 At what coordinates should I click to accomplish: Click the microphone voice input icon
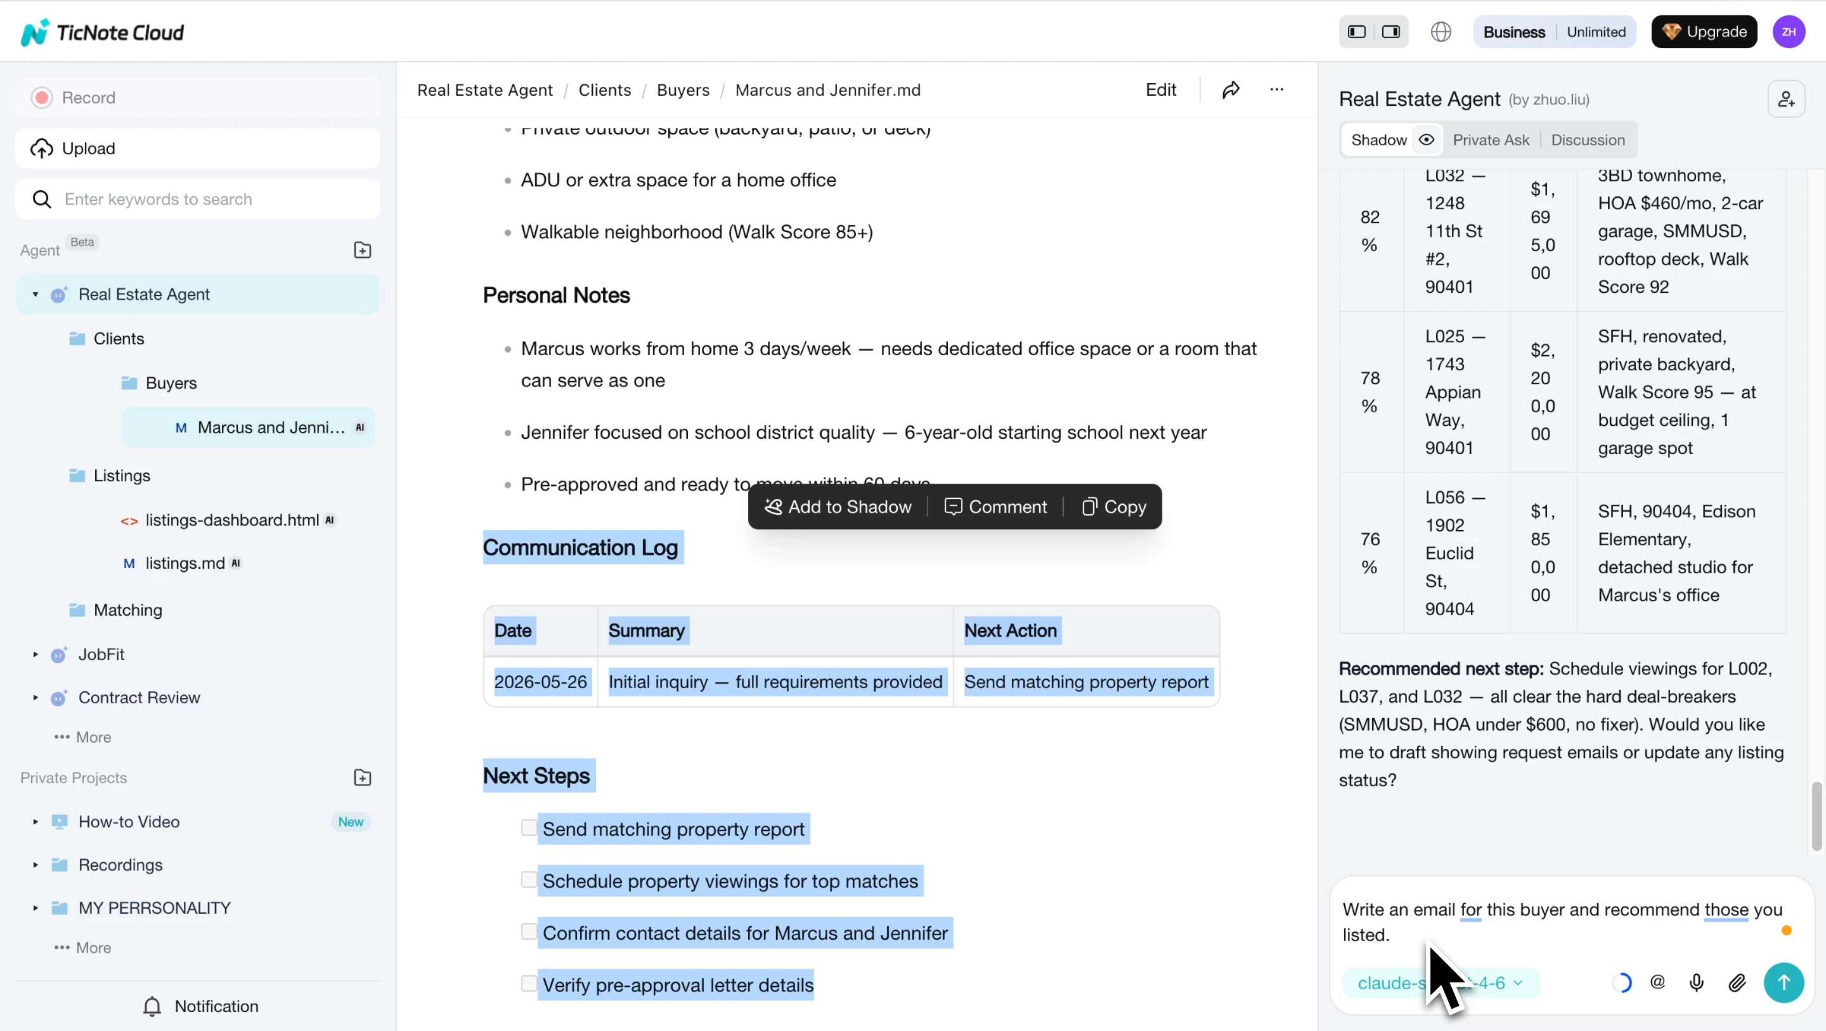click(x=1697, y=982)
